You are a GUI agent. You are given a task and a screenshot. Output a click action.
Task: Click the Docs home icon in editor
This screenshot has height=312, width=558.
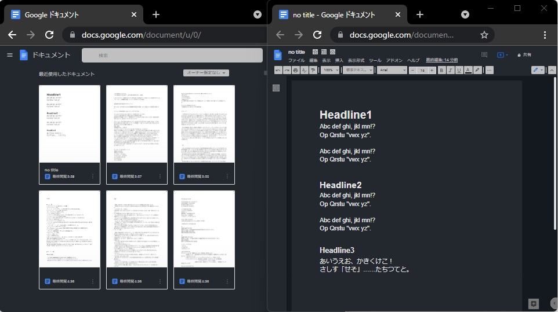coord(278,55)
